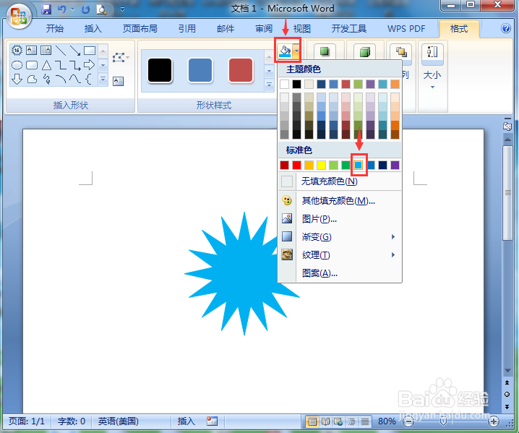
Task: Choose 图案(A)... pattern fill option
Action: [340, 273]
